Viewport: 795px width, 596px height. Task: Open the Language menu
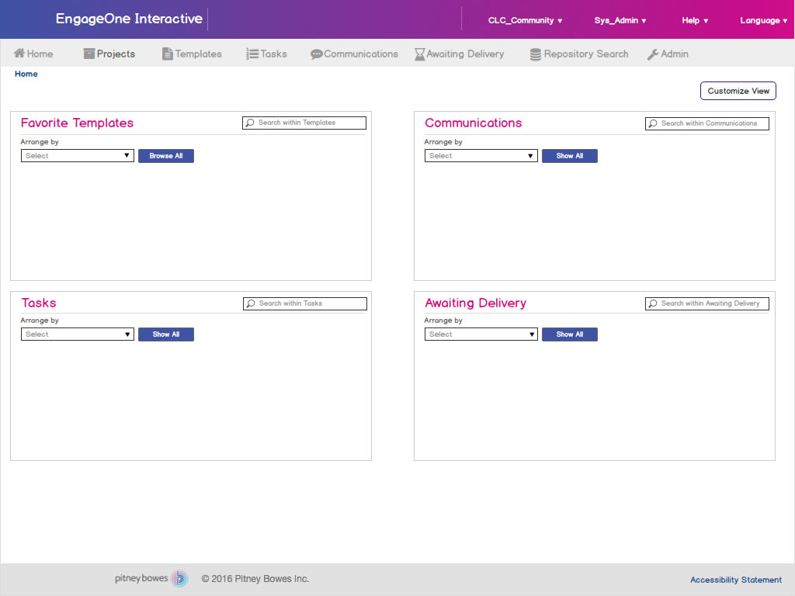(x=763, y=21)
